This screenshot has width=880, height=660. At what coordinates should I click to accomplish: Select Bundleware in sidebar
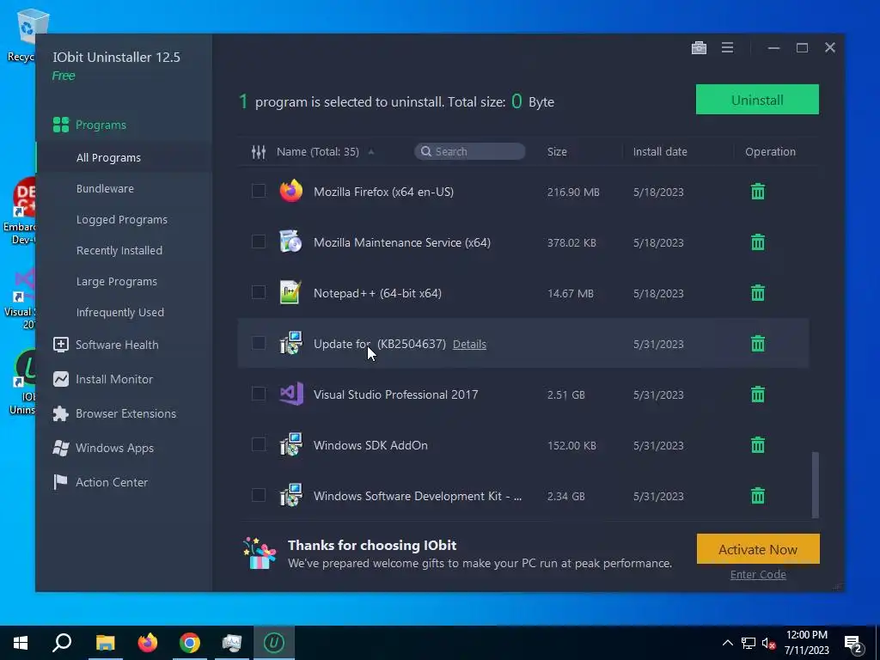tap(105, 188)
